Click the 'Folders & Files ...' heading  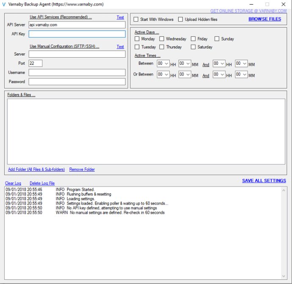21,95
